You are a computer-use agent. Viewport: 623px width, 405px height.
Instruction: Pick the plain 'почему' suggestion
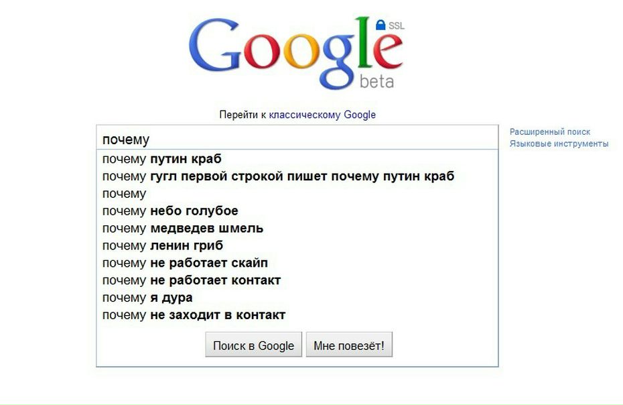tap(125, 194)
